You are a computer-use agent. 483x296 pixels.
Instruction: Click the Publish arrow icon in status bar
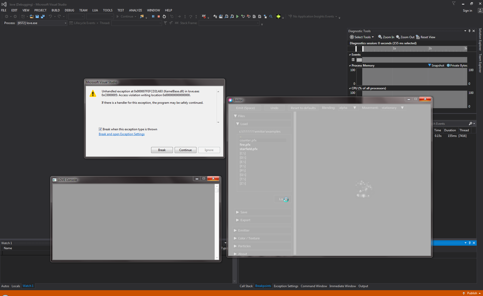464,293
